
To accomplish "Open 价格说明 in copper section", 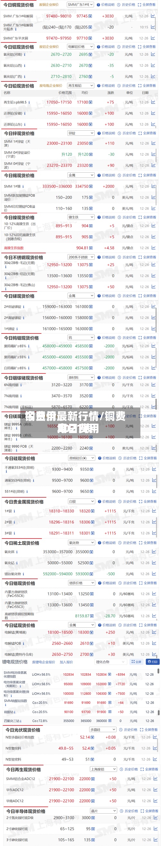I will 106,5.
